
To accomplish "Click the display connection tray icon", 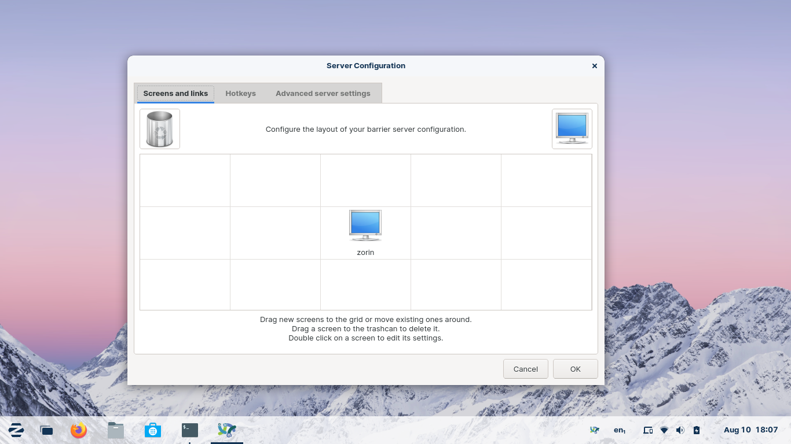I will [648, 430].
